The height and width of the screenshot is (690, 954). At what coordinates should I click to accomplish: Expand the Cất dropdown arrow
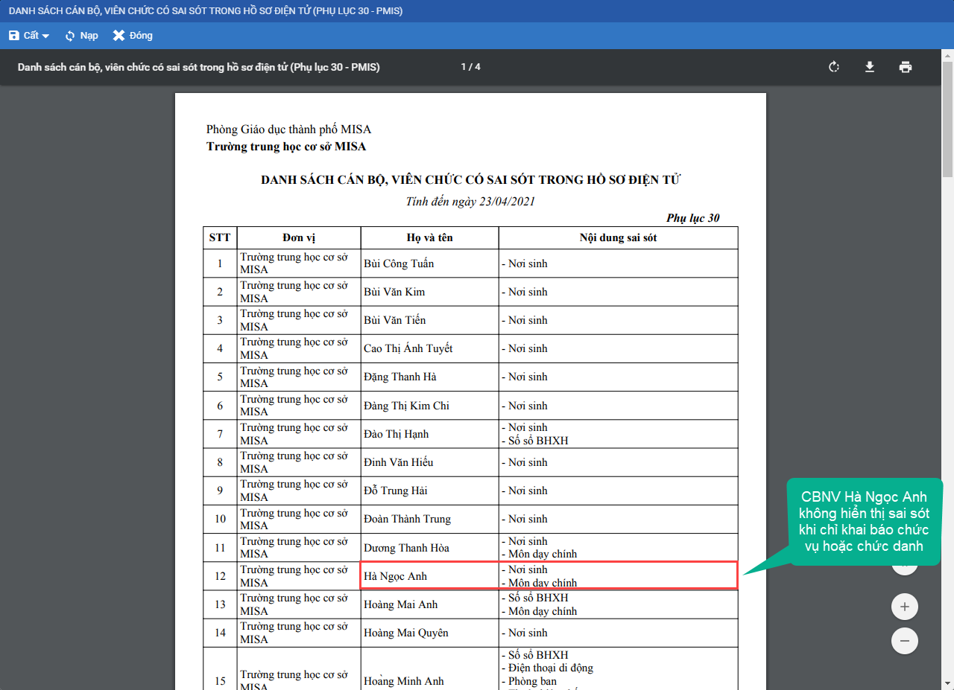click(x=45, y=36)
